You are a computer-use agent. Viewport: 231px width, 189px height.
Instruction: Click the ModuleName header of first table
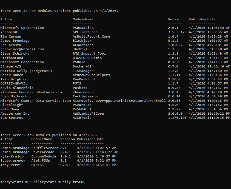83,19
